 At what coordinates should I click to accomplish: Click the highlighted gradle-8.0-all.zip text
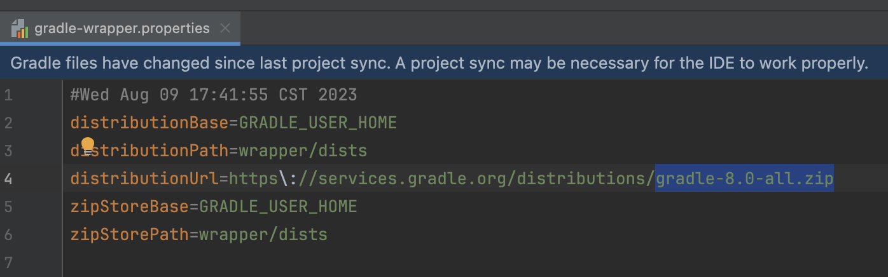pyautogui.click(x=744, y=179)
